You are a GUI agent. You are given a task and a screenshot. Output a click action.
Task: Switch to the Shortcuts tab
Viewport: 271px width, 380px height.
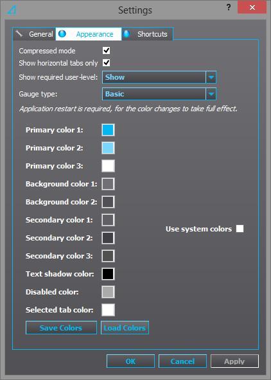147,34
